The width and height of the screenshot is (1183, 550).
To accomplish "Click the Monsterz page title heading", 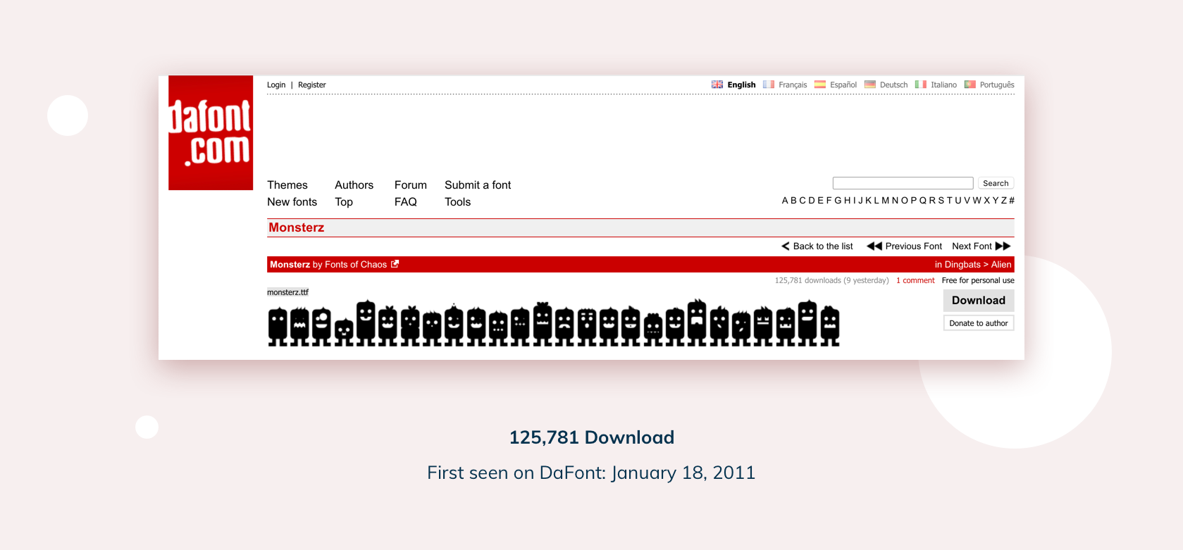I will (x=297, y=227).
